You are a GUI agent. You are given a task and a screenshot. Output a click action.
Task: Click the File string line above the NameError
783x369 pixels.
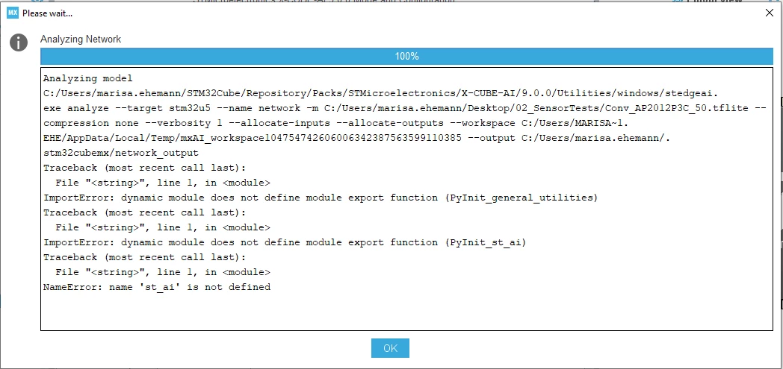[x=163, y=272]
